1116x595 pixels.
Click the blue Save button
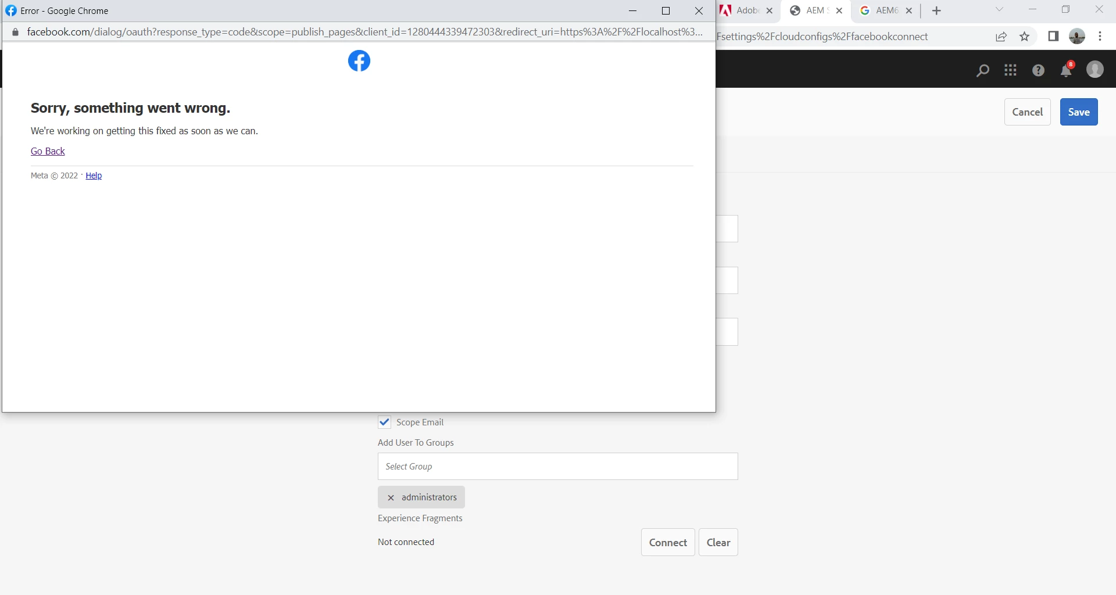click(x=1079, y=112)
